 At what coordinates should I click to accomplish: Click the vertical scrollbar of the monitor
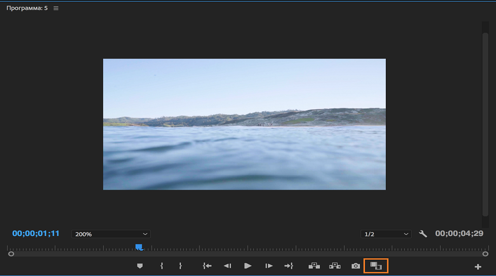coord(485,125)
